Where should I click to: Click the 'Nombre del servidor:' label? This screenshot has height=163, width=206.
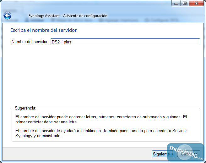tap(30, 42)
